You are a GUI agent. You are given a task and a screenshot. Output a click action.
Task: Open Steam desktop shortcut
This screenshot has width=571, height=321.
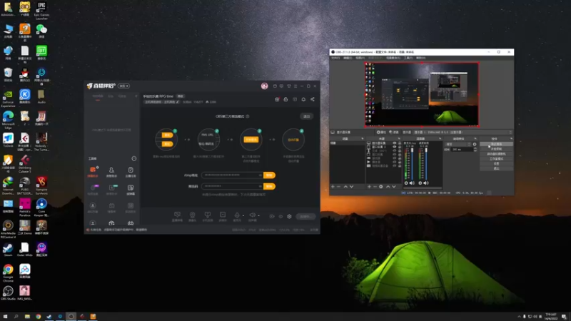pos(8,249)
